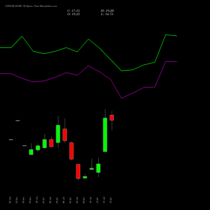Select the high value H: 19.20

tap(107, 11)
